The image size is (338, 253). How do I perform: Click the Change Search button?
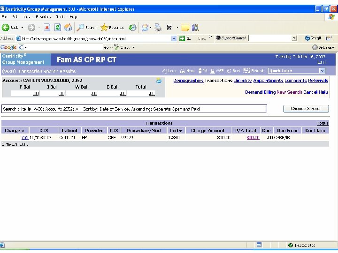coord(306,109)
